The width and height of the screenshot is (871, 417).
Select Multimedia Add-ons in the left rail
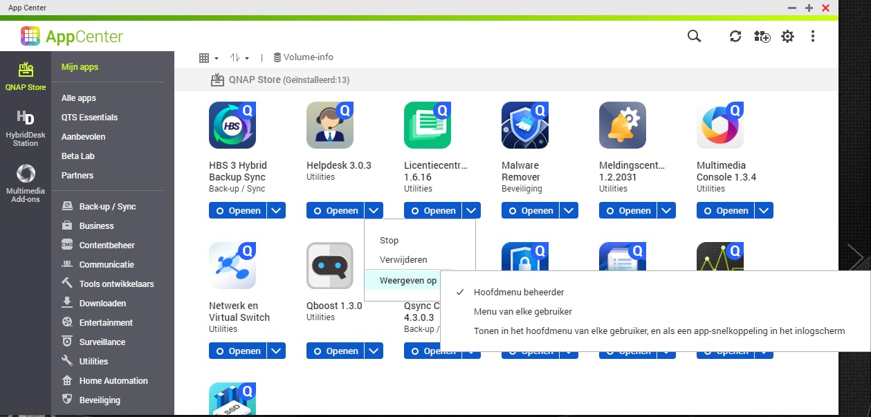coord(26,184)
